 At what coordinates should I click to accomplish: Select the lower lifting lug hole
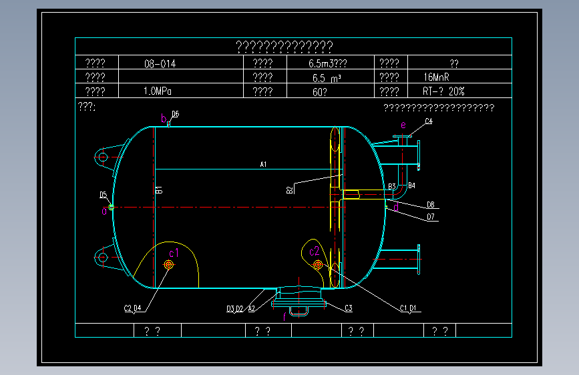103,258
